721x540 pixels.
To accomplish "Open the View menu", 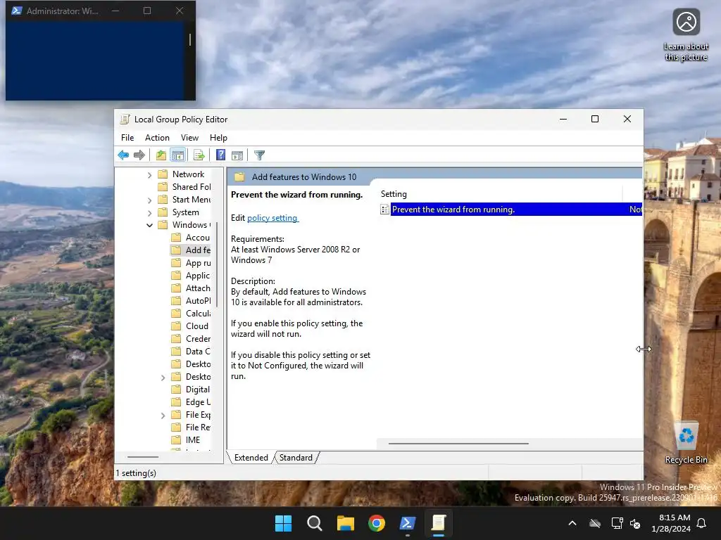I will pyautogui.click(x=189, y=138).
